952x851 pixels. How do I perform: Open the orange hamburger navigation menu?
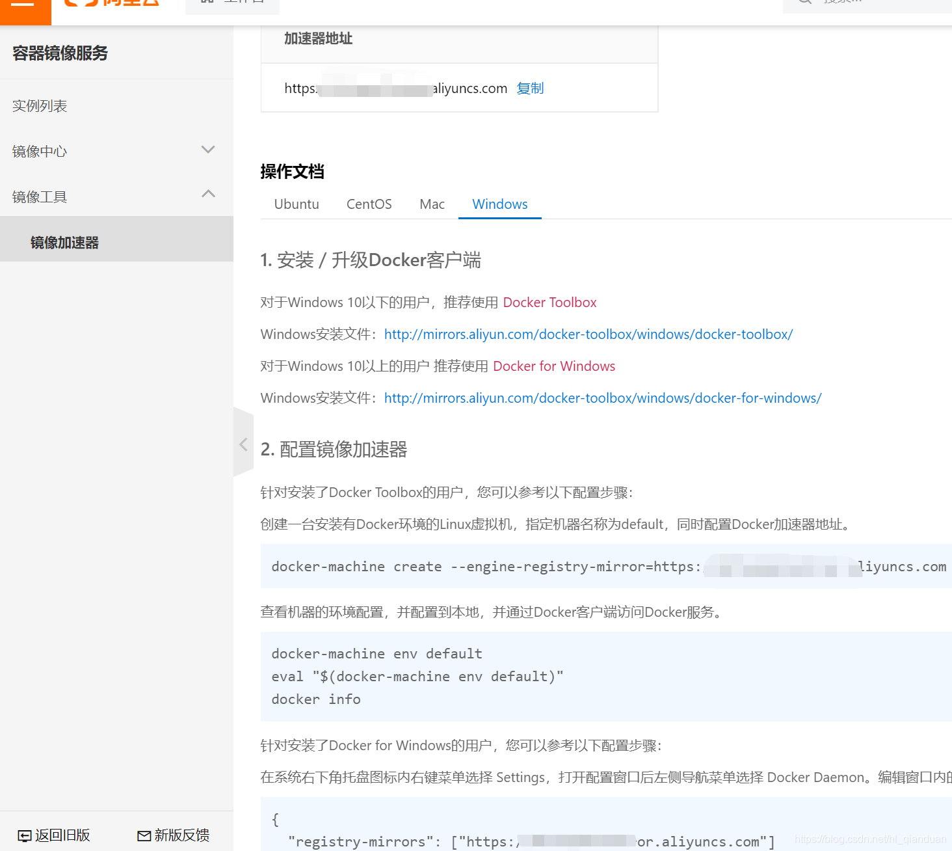(x=25, y=12)
